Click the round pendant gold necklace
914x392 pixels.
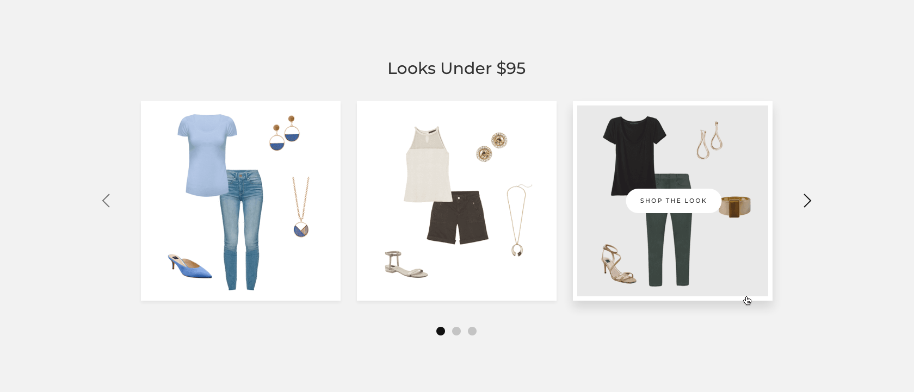pos(300,207)
